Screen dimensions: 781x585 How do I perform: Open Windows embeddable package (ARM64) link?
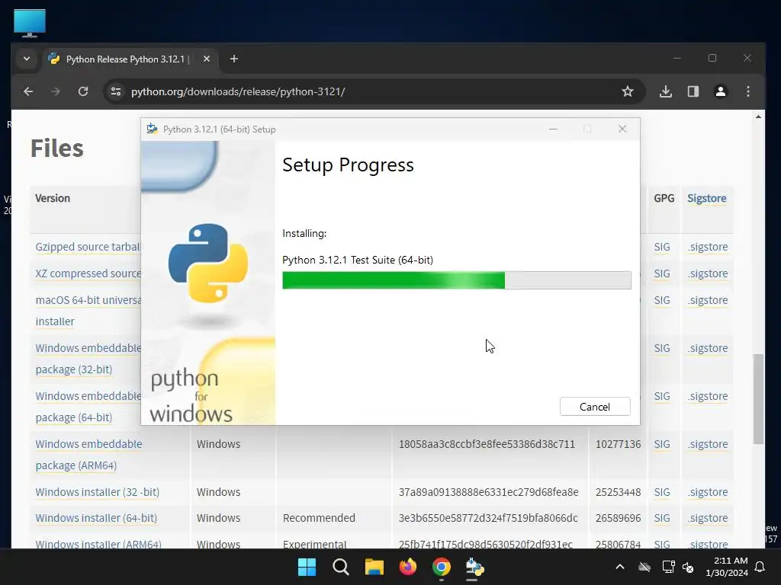coord(88,455)
